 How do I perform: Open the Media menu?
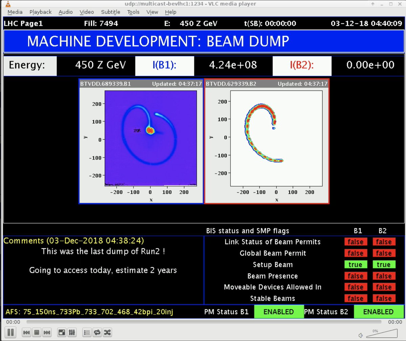[15, 12]
